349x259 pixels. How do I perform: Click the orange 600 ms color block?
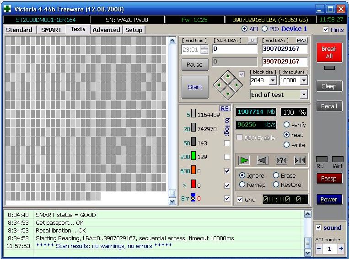(193, 169)
